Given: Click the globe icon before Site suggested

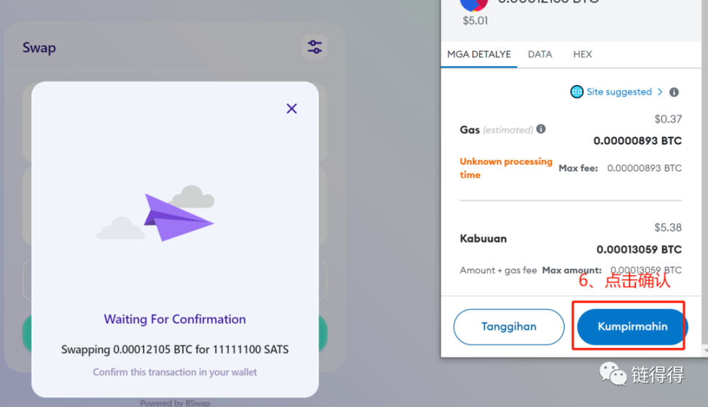Looking at the screenshot, I should (x=577, y=92).
